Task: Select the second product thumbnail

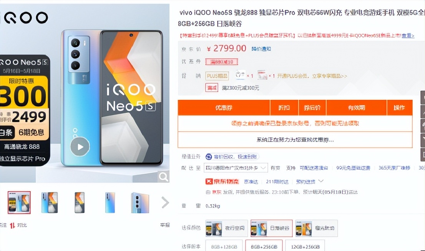Action: coord(49,203)
